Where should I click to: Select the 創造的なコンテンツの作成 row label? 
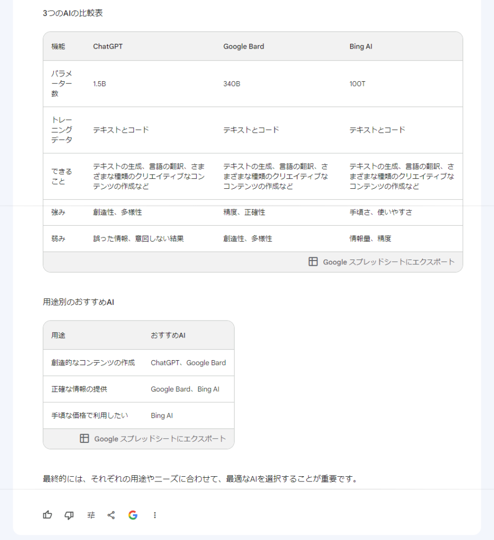click(93, 362)
